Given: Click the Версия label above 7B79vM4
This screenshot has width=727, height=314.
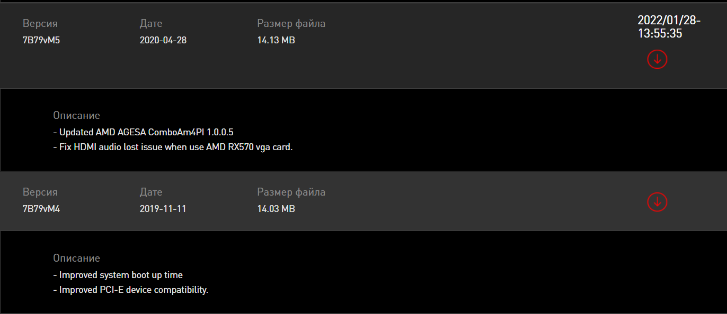Looking at the screenshot, I should (40, 192).
